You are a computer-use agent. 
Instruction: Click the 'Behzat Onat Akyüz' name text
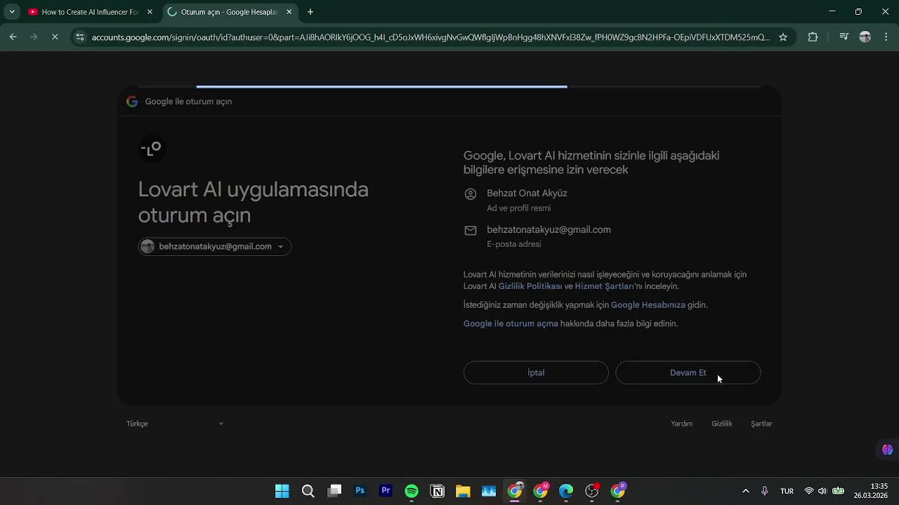pos(527,194)
